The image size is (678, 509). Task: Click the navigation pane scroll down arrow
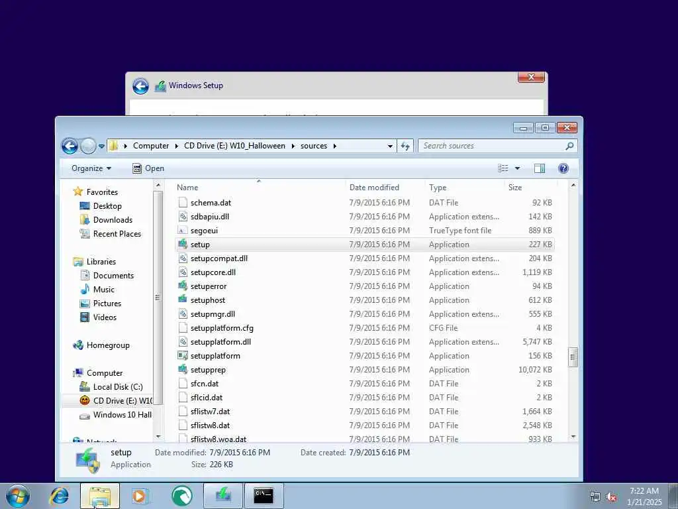pyautogui.click(x=158, y=437)
